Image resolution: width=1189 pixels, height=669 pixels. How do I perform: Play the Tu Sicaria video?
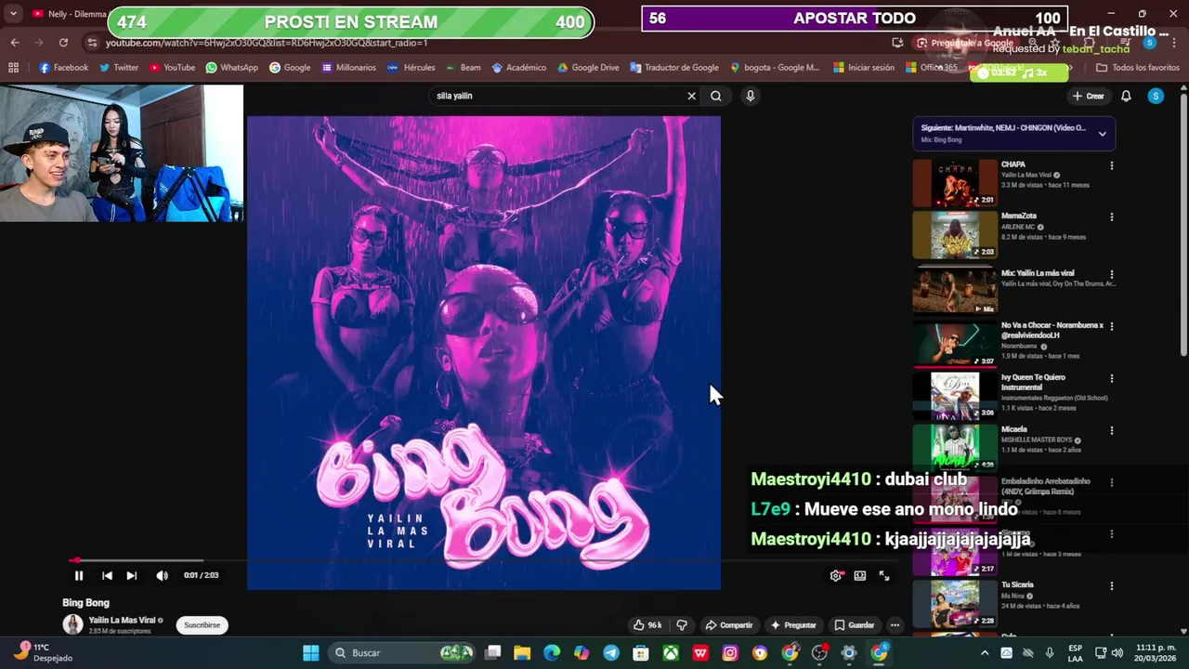click(x=955, y=604)
